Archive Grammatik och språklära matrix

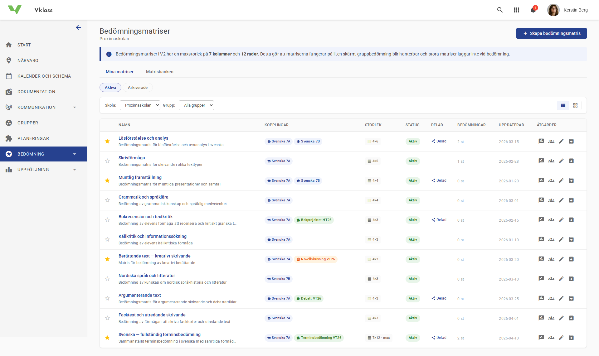(571, 200)
